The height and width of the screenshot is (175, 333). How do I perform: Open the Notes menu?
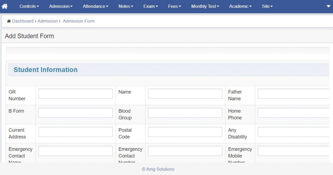[126, 6]
